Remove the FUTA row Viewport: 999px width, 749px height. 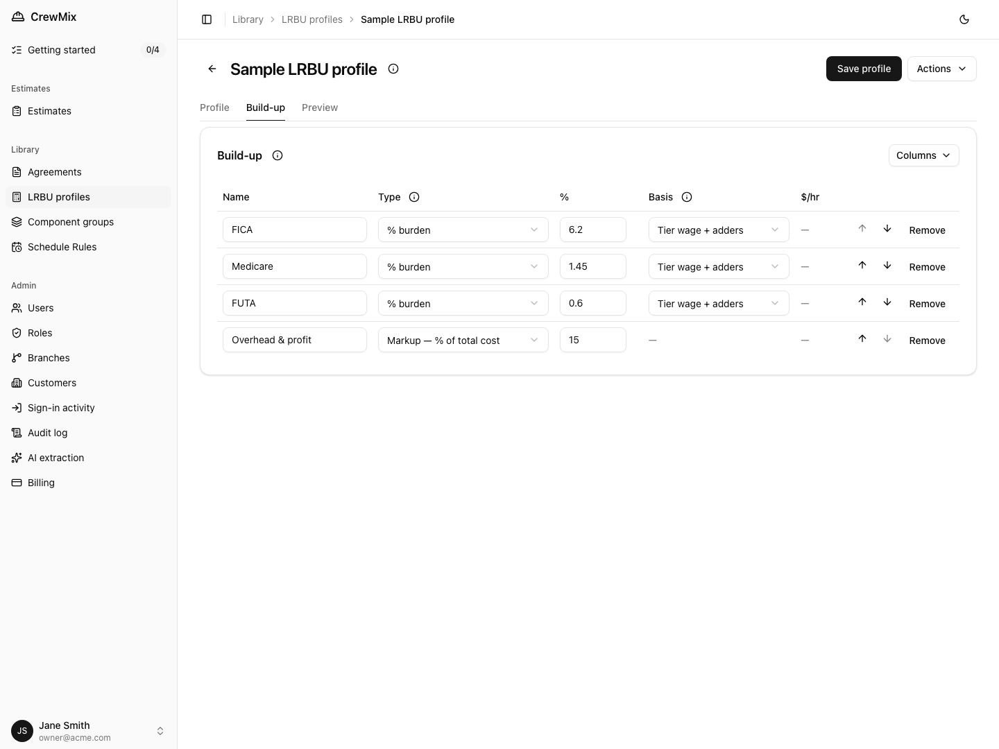927,304
